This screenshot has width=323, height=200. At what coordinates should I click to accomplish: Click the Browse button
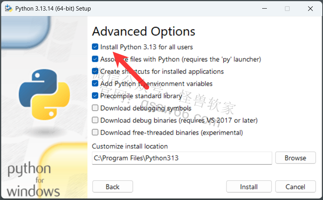click(296, 158)
